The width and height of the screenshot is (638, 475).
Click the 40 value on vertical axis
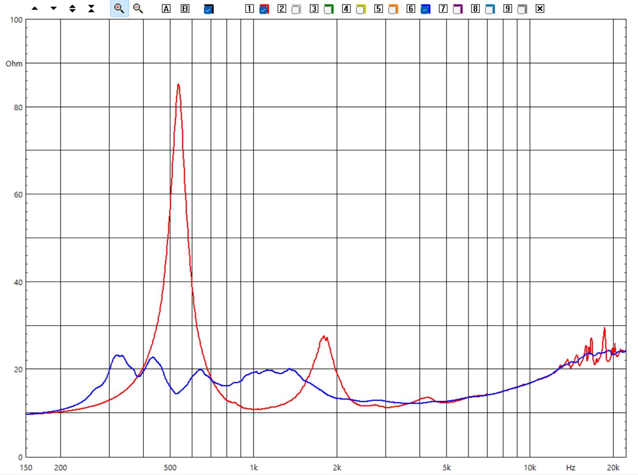tap(18, 283)
